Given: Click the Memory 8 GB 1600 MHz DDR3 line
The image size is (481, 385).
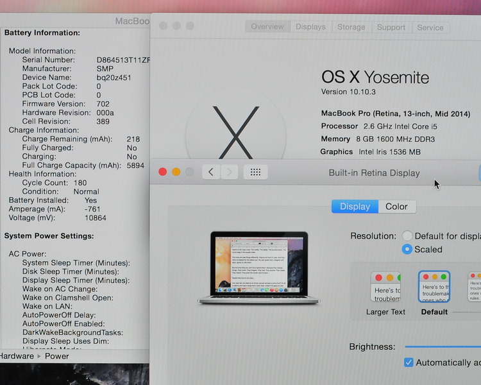Looking at the screenshot, I should tap(378, 139).
